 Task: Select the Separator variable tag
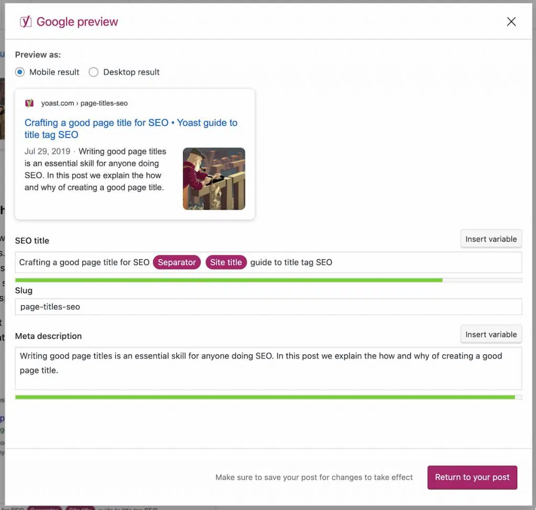tap(176, 262)
